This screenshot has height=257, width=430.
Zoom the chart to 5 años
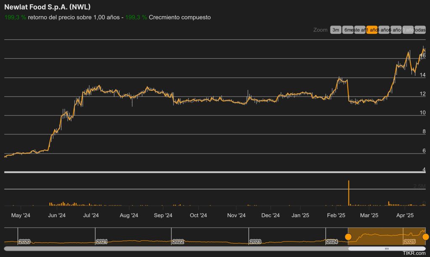click(x=396, y=30)
